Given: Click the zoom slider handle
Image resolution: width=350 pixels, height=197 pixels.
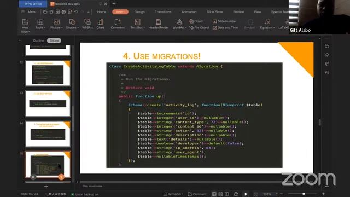Looking at the screenshot, I should (x=304, y=194).
